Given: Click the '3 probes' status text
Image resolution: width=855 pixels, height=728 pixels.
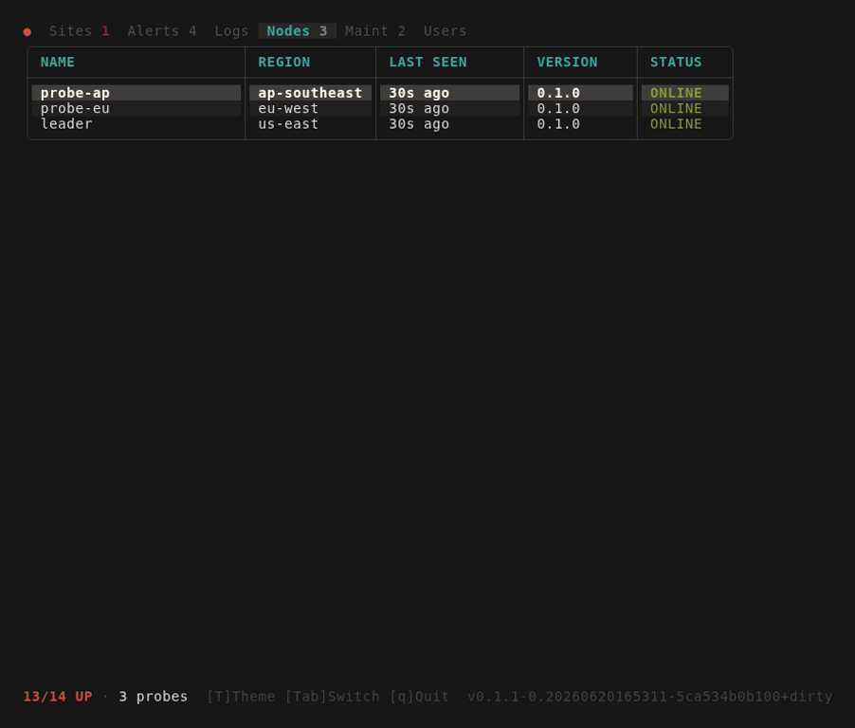Looking at the screenshot, I should click(154, 697).
